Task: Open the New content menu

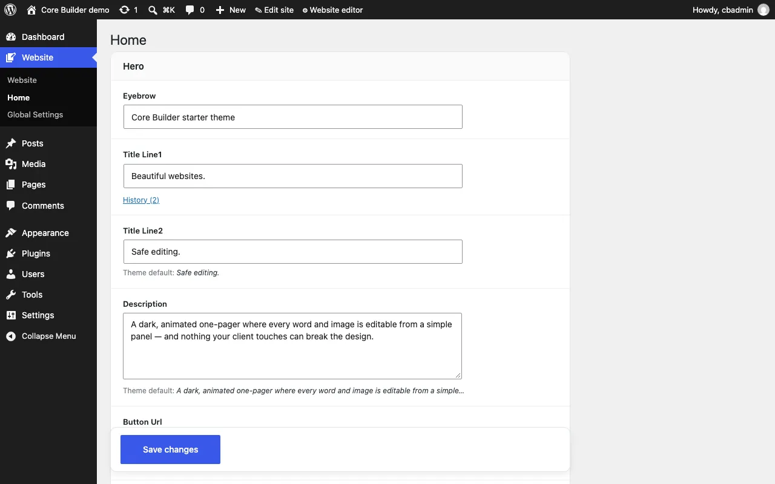Action: [231, 10]
